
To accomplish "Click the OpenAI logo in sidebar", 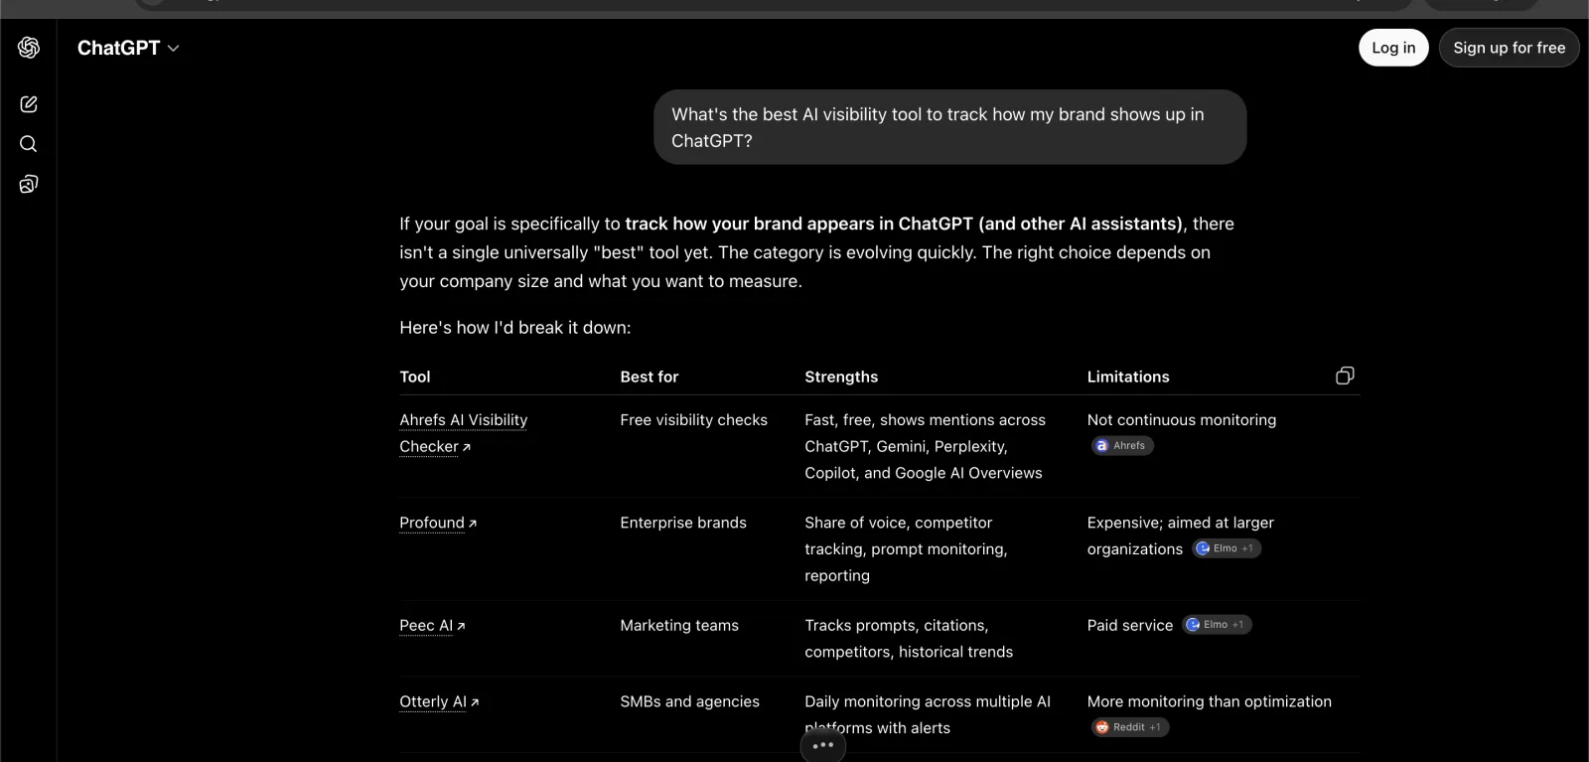I will [x=29, y=48].
